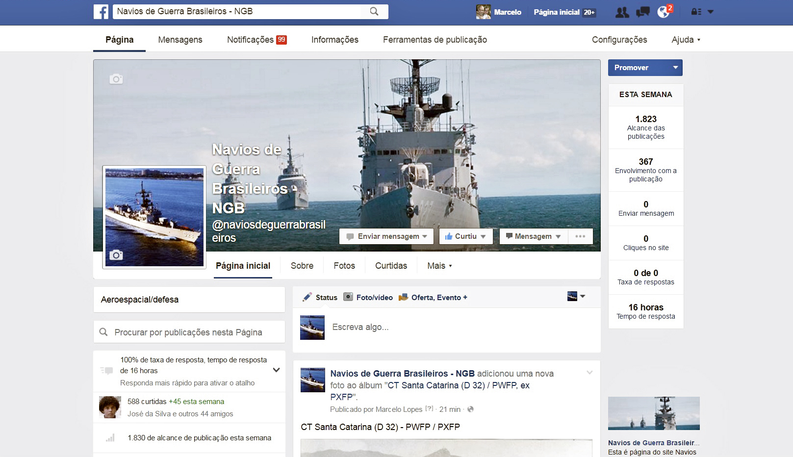Open Marcelo's profile avatar in top bar
793x457 pixels.
[x=484, y=12]
